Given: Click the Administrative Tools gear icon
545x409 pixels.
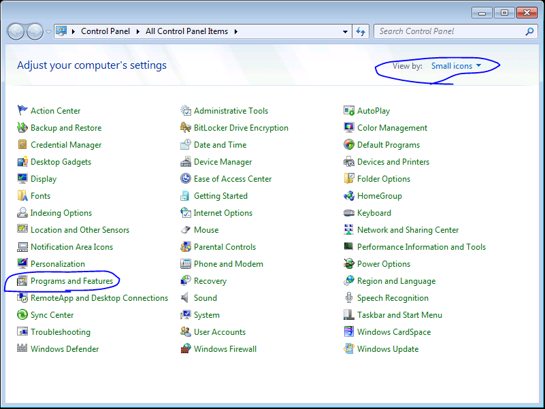Looking at the screenshot, I should [x=186, y=110].
